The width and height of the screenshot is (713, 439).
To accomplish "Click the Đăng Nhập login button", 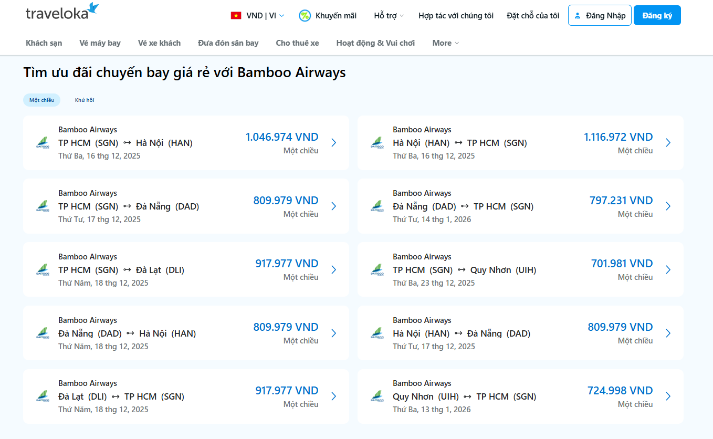I will tap(599, 16).
